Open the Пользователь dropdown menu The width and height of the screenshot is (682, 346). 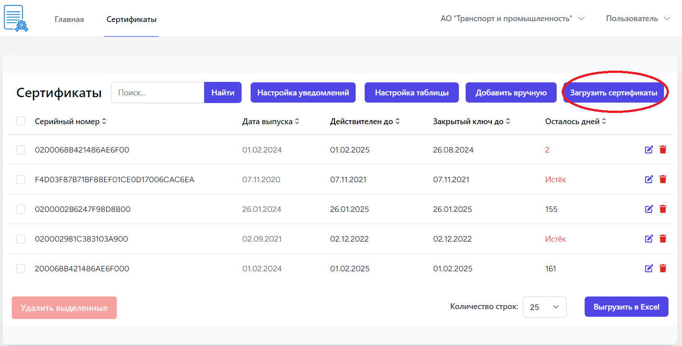638,18
